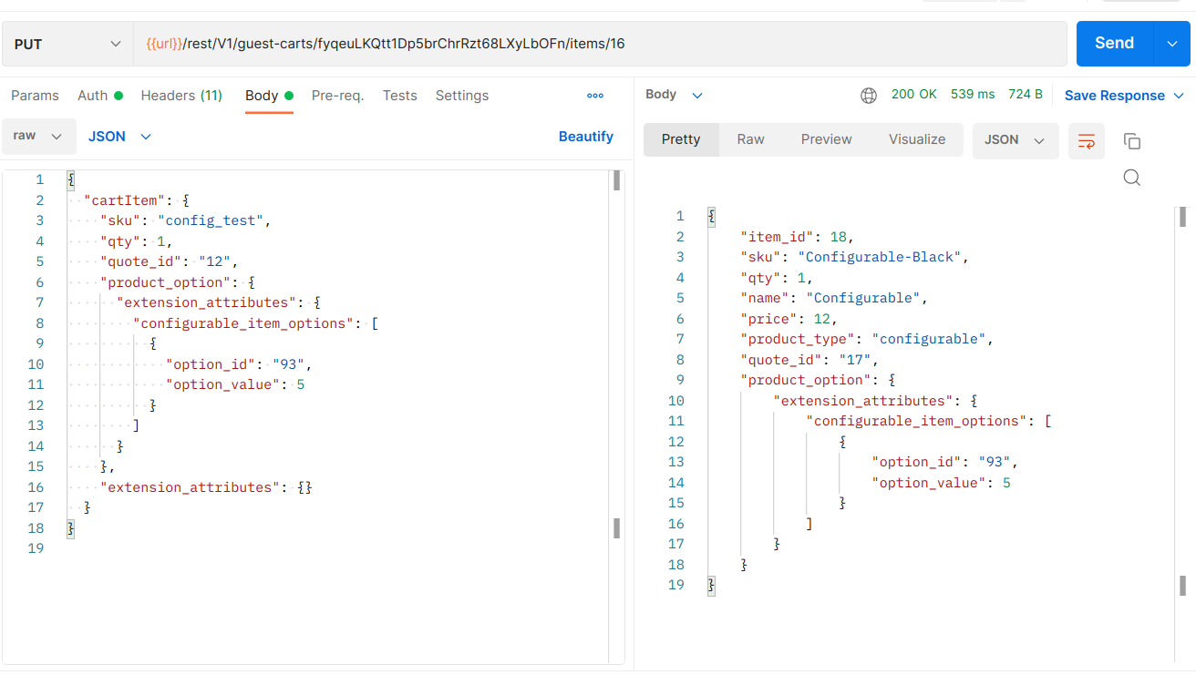The width and height of the screenshot is (1196, 675).
Task: Click "price": 12 line in response
Action: click(789, 319)
